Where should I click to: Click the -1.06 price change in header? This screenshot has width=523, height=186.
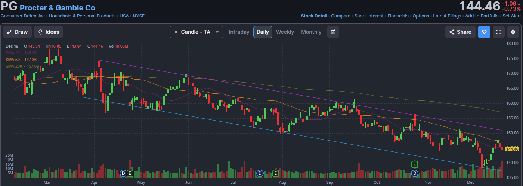click(511, 3)
